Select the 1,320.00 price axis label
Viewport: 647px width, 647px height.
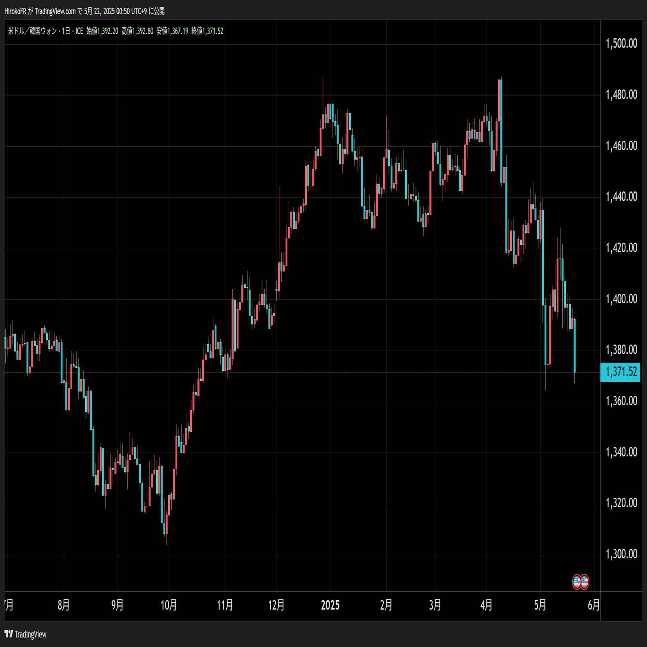pos(622,503)
